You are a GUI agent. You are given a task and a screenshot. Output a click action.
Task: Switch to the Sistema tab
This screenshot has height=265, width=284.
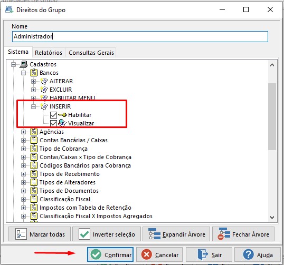coord(18,52)
